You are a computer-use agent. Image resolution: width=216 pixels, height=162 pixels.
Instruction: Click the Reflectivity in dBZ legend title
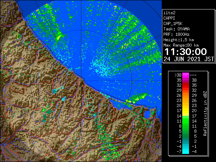(x=205, y=113)
